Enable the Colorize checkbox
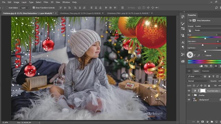 pos(204,55)
